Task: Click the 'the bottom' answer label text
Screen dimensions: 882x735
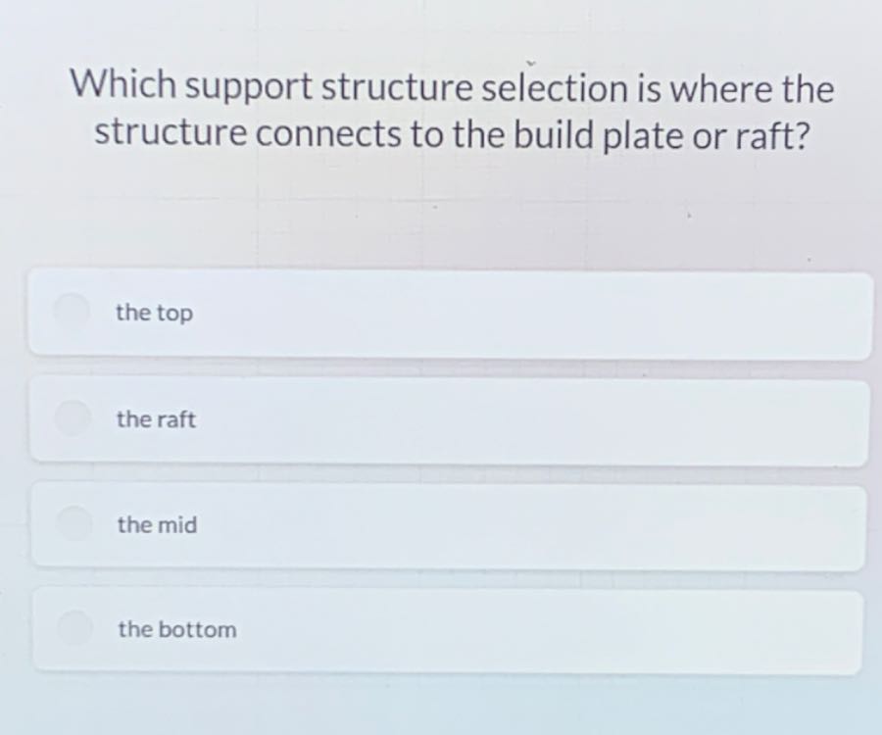Action: (x=176, y=629)
